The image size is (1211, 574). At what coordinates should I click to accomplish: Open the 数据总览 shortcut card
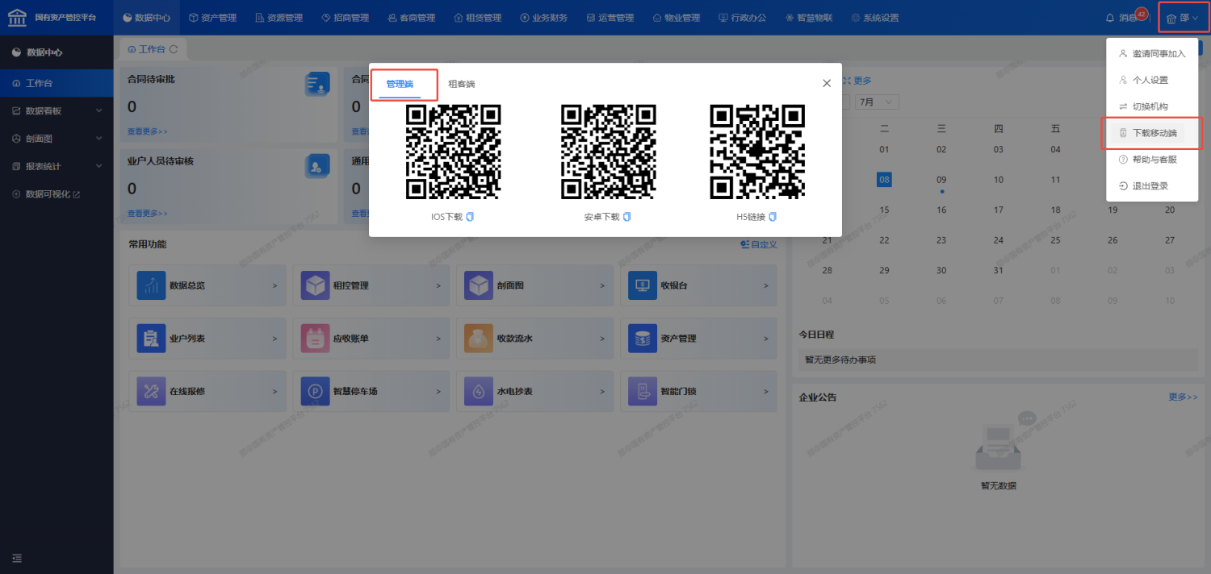click(207, 285)
